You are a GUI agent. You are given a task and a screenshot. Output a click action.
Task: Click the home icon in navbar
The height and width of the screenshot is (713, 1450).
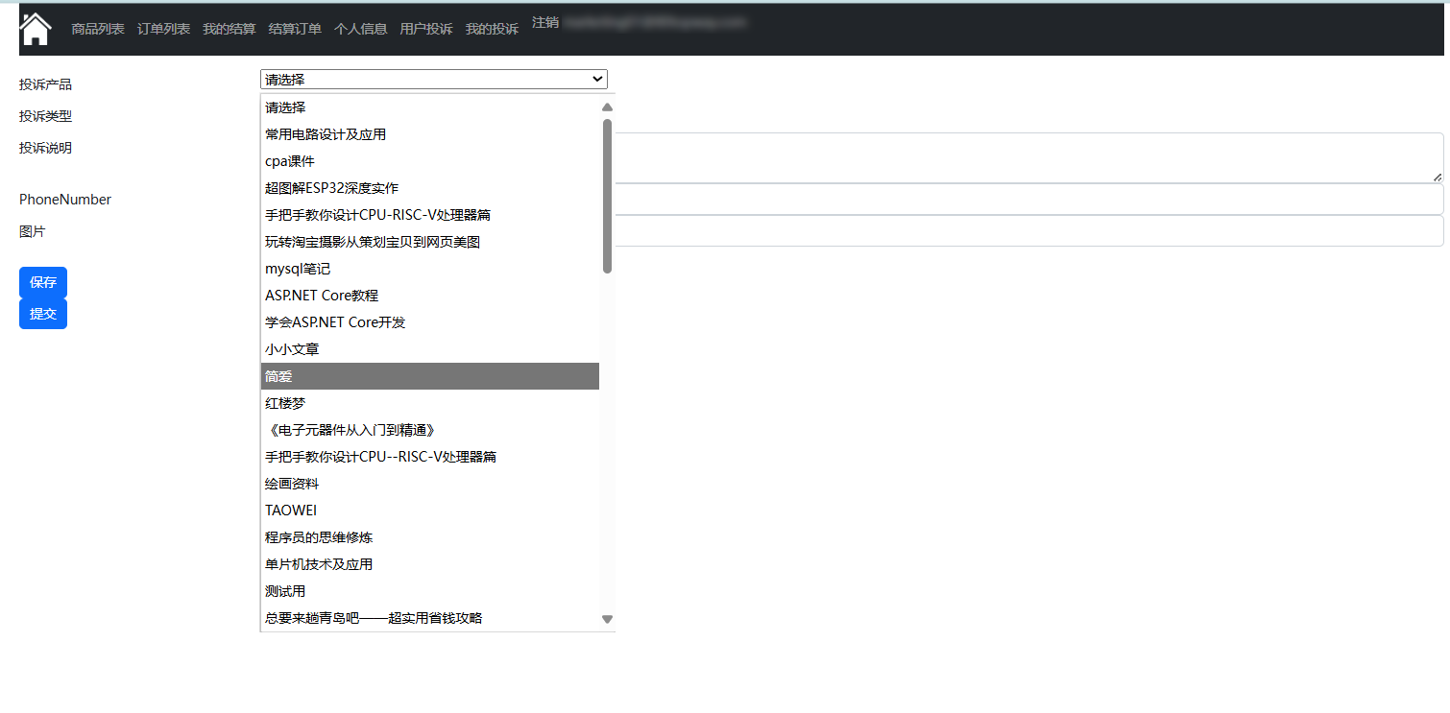click(36, 29)
